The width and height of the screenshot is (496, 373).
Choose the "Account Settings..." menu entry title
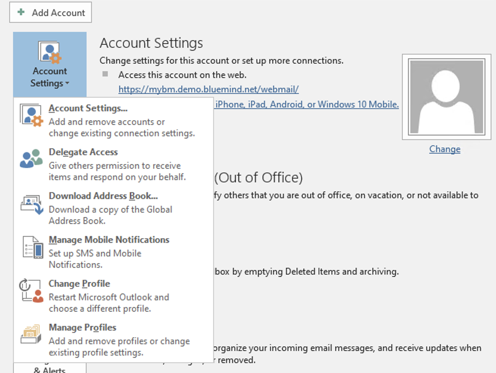click(x=88, y=108)
